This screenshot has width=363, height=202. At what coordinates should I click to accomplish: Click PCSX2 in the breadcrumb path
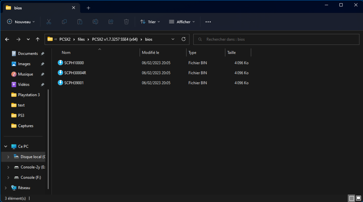[x=65, y=39]
